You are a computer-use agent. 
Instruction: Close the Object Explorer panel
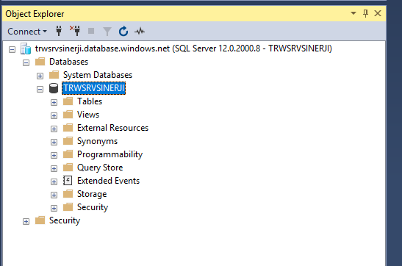378,13
